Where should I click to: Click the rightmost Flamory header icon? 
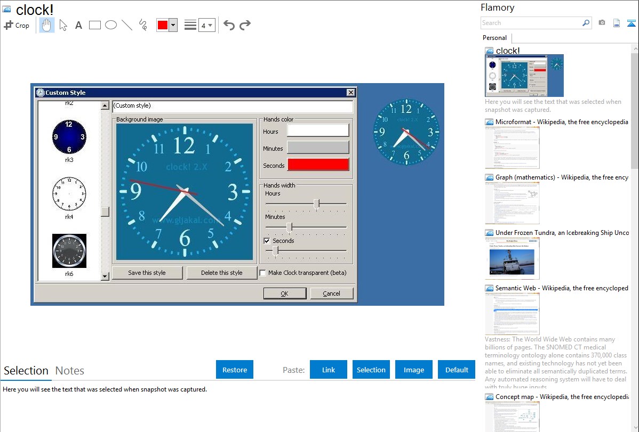pyautogui.click(x=631, y=23)
